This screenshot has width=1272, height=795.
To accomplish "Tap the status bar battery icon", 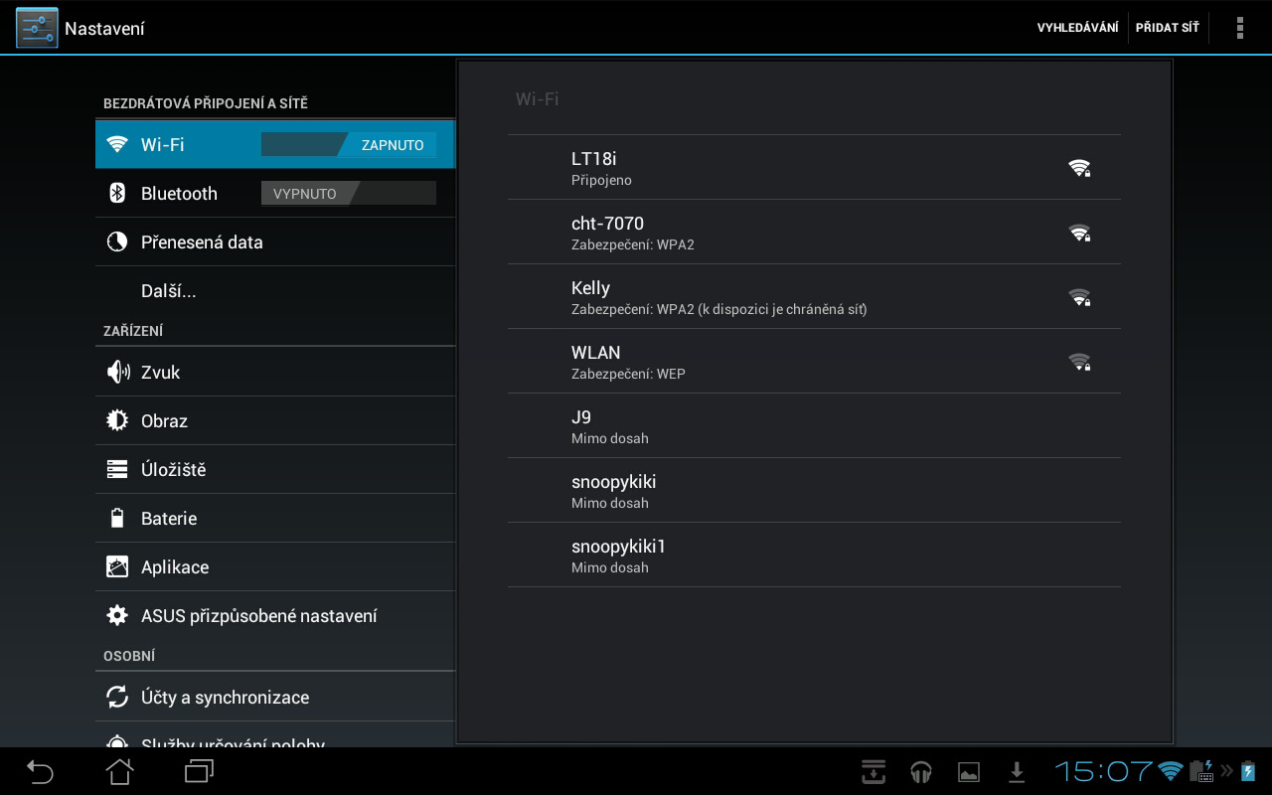I will click(x=1248, y=771).
